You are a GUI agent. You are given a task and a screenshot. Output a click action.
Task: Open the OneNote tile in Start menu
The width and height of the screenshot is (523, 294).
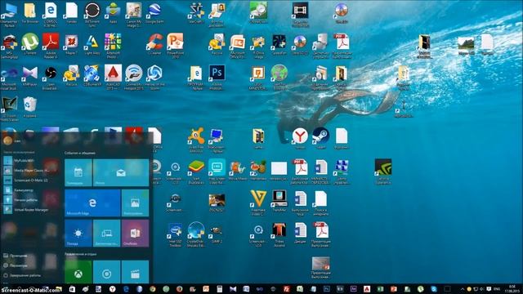(135, 233)
